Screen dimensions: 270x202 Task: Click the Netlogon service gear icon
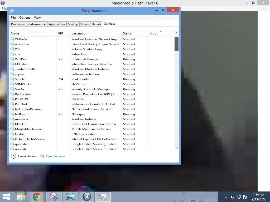pos(12,114)
